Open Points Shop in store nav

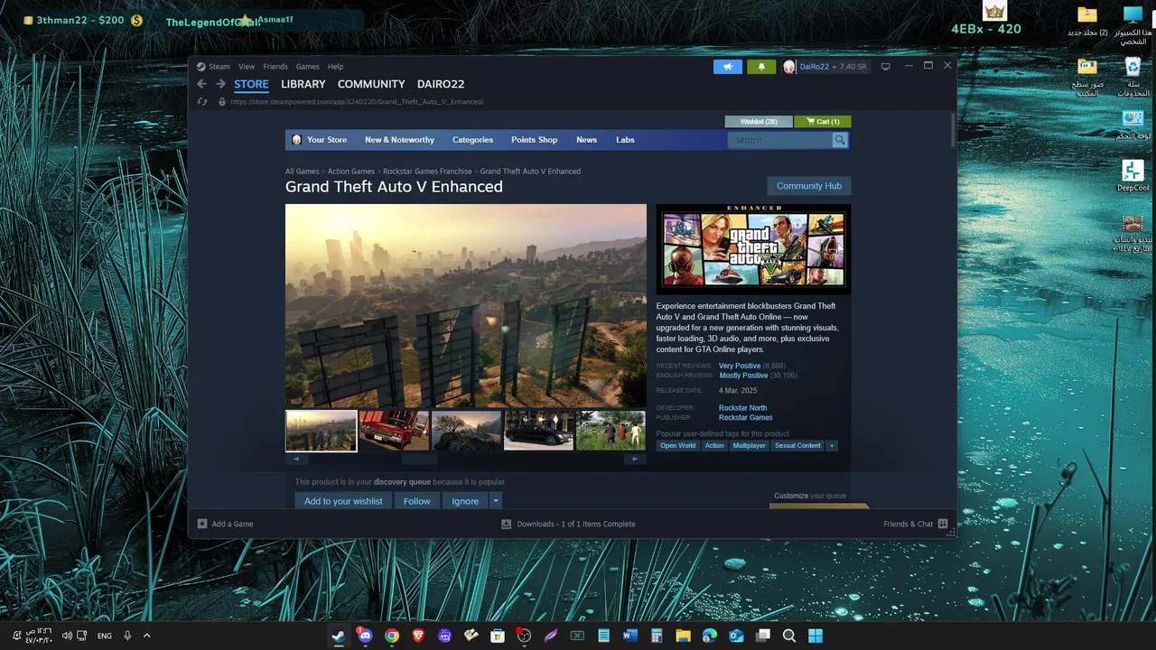[534, 140]
